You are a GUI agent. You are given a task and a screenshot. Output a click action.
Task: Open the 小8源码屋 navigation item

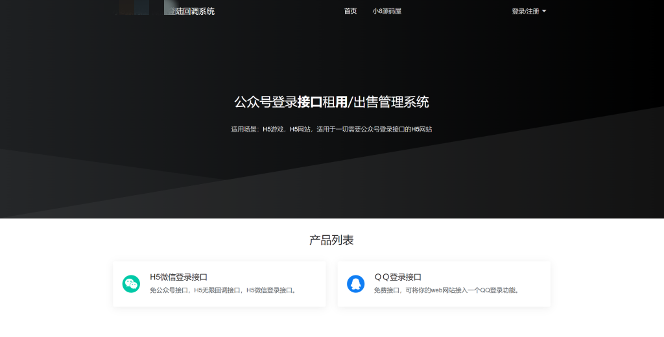(x=386, y=11)
